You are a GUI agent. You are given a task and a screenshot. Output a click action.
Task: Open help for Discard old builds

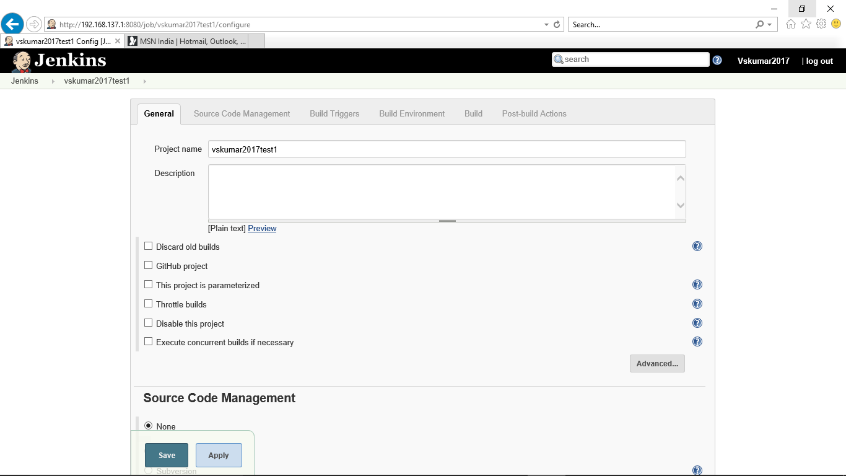coord(697,246)
